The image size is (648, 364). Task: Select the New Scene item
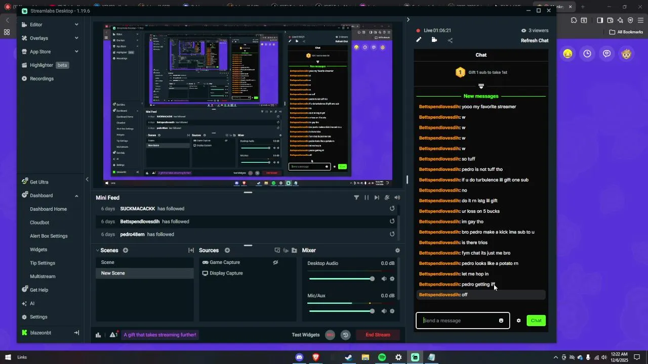145,273
